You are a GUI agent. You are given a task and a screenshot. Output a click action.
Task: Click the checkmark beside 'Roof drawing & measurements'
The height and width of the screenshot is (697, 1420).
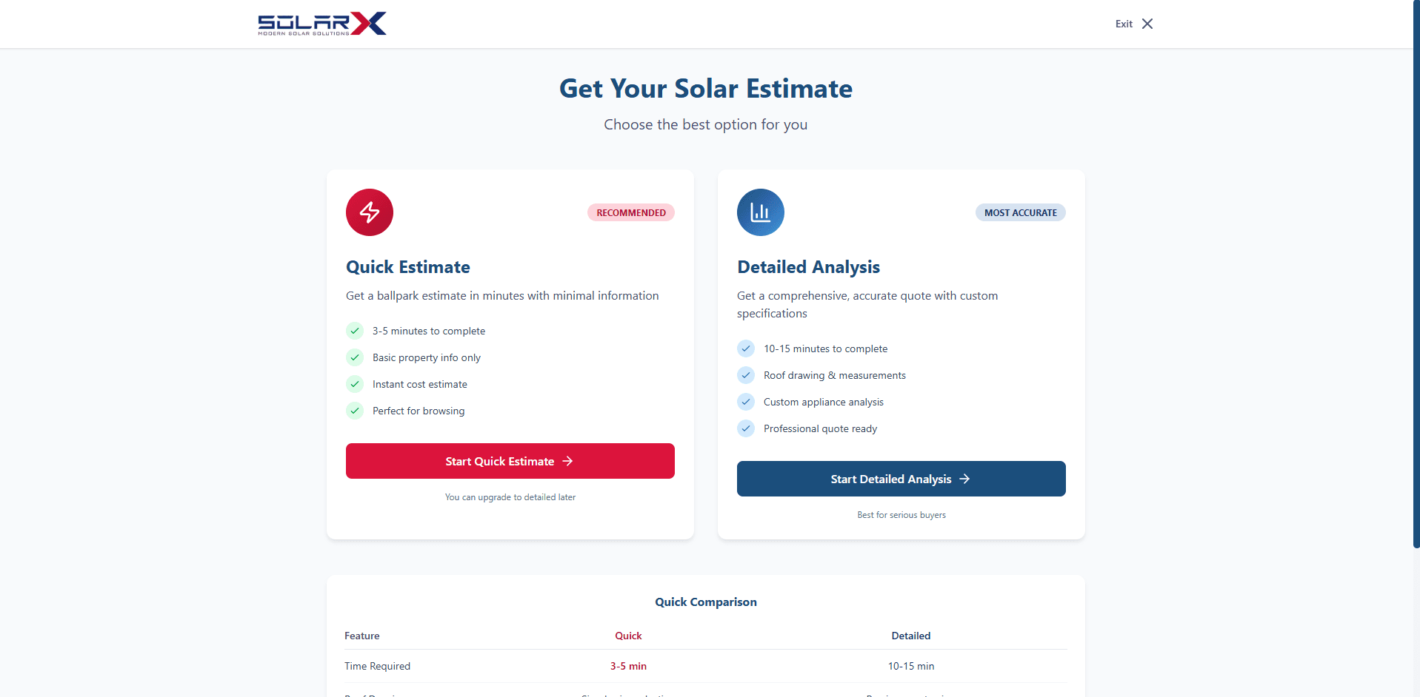point(746,375)
